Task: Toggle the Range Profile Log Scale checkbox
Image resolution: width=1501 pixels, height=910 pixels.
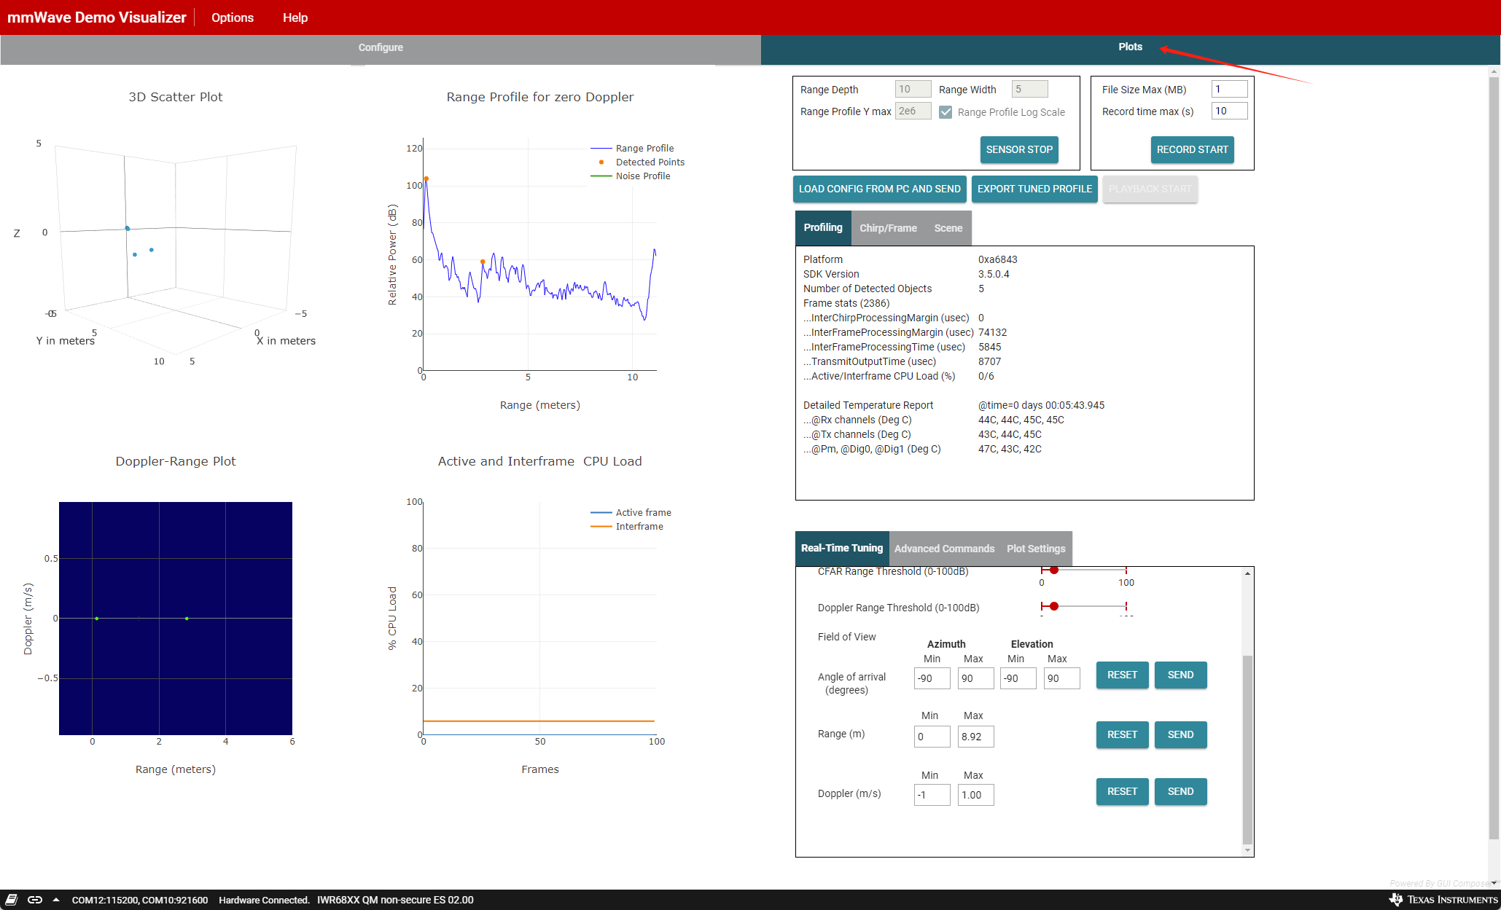Action: pos(946,111)
